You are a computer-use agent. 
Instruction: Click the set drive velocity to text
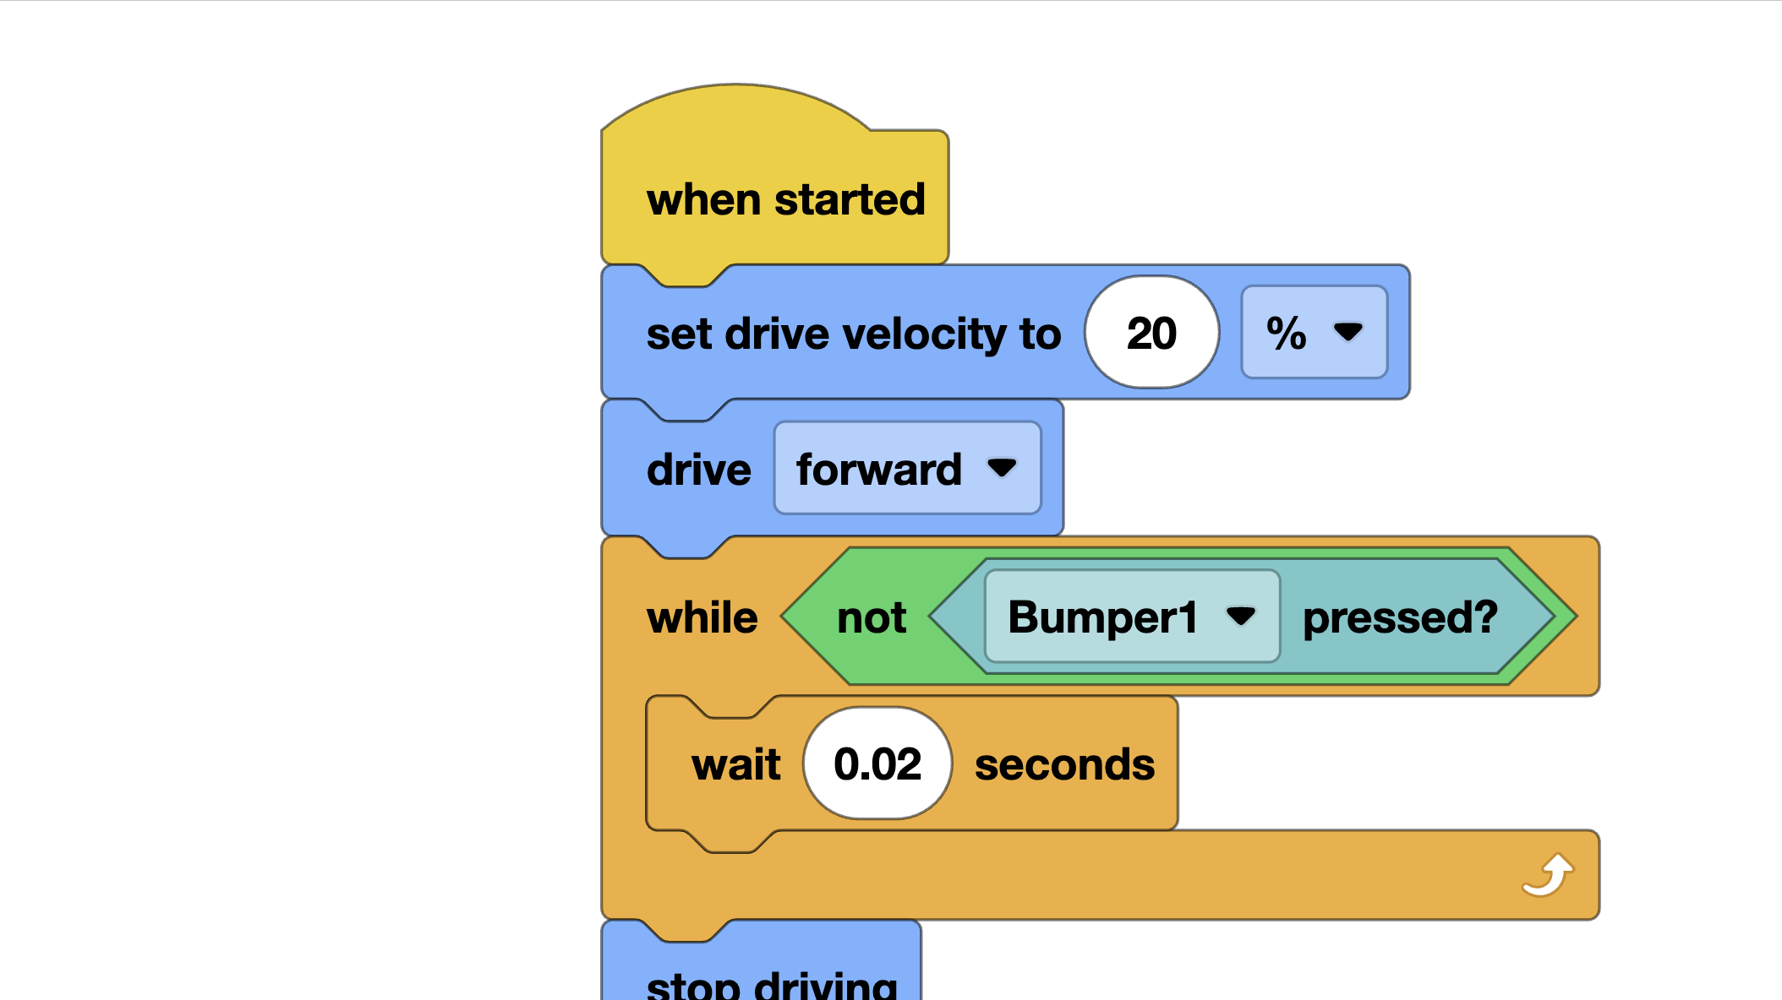853,334
